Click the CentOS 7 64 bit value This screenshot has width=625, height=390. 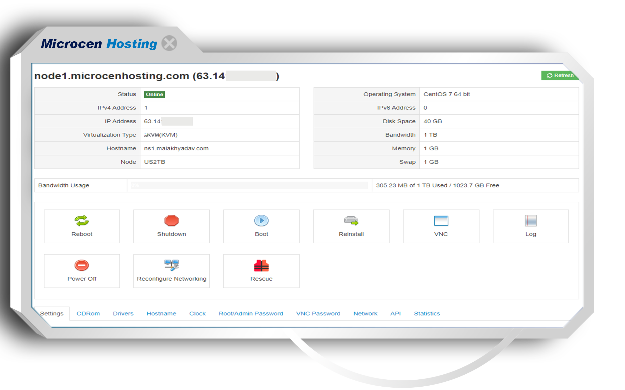[x=447, y=94]
